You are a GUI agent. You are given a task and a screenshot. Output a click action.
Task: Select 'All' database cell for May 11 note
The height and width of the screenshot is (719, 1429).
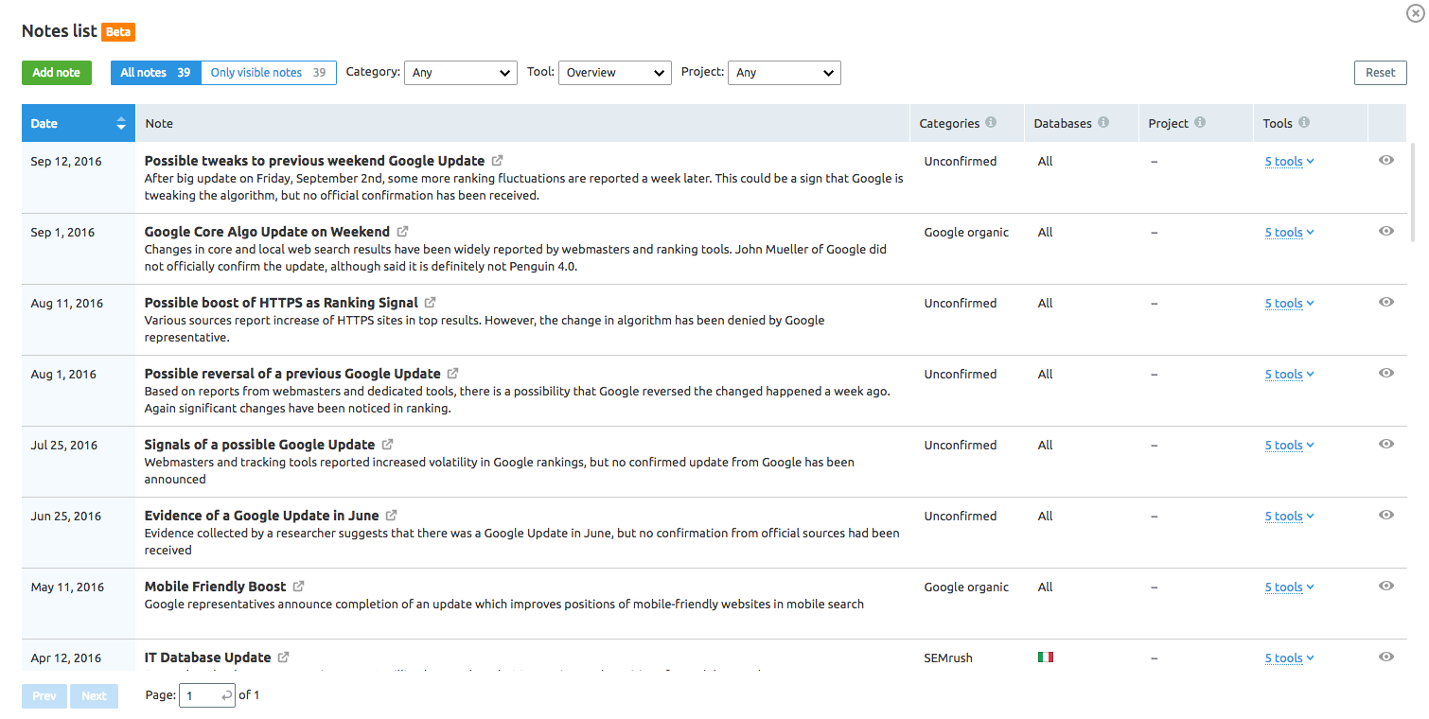click(x=1045, y=587)
